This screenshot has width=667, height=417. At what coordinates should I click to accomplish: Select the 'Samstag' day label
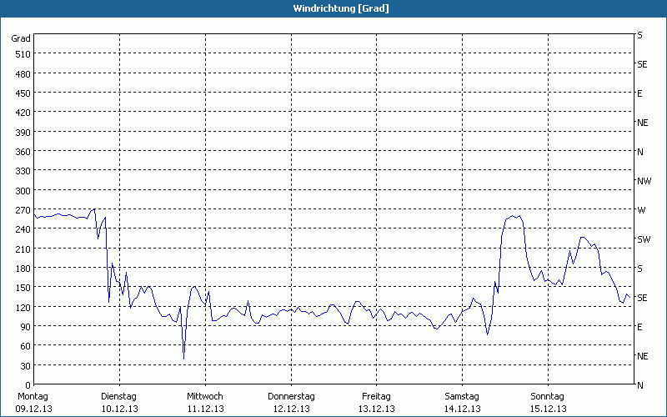(462, 397)
